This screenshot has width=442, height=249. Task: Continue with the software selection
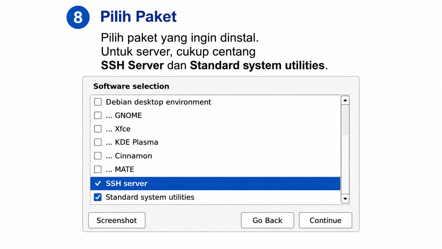(x=325, y=220)
